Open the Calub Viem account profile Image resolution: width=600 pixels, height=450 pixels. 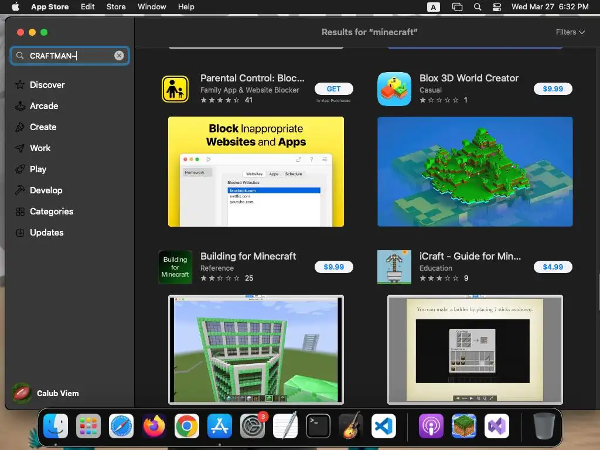pos(45,393)
